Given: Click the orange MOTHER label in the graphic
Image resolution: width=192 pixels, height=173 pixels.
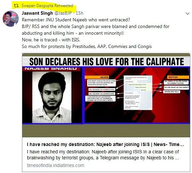Looking at the screenshot, I should coord(173,77).
